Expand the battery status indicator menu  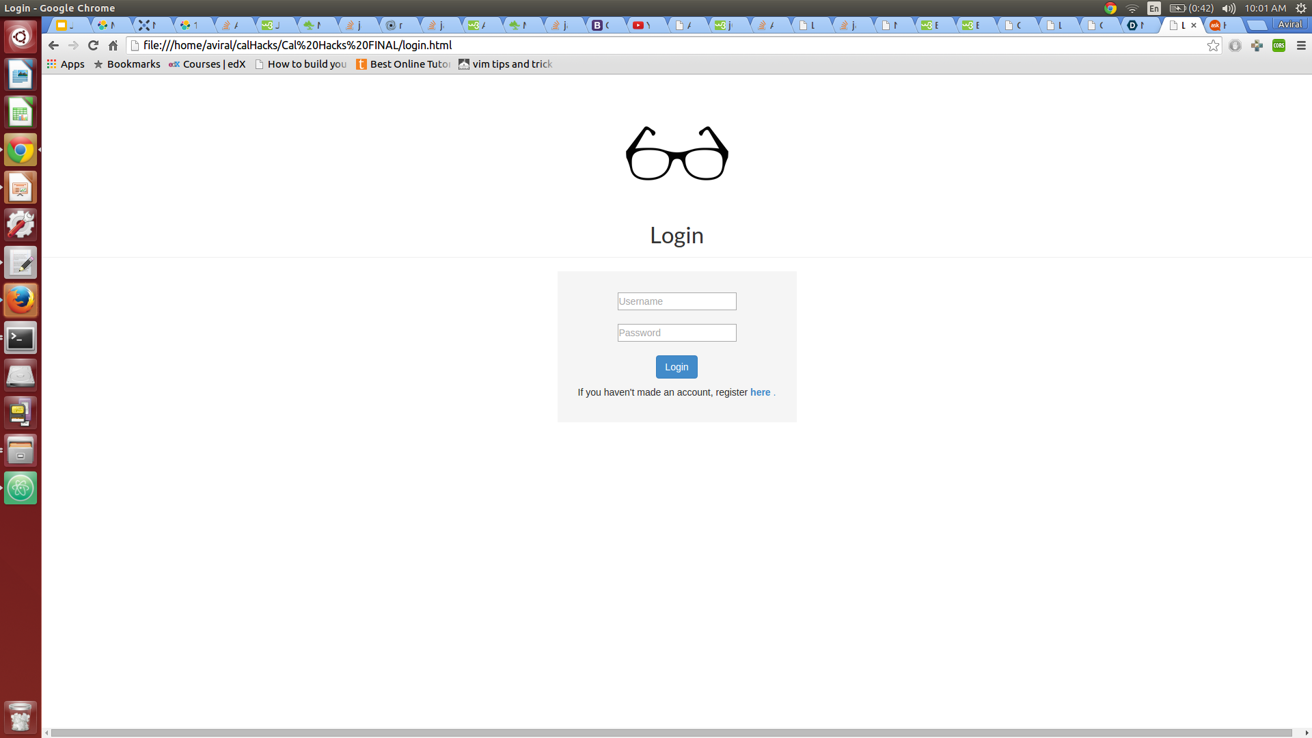pyautogui.click(x=1190, y=8)
